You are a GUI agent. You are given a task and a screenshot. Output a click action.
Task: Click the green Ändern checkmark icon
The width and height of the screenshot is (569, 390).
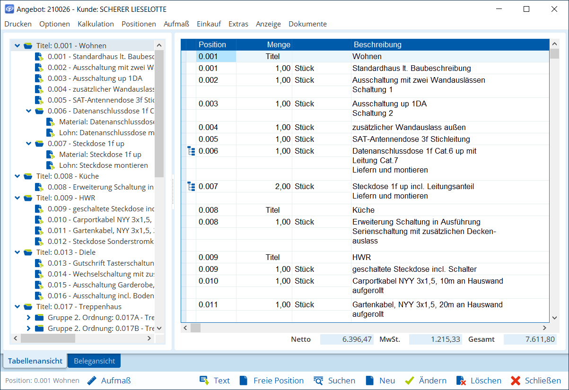(410, 381)
